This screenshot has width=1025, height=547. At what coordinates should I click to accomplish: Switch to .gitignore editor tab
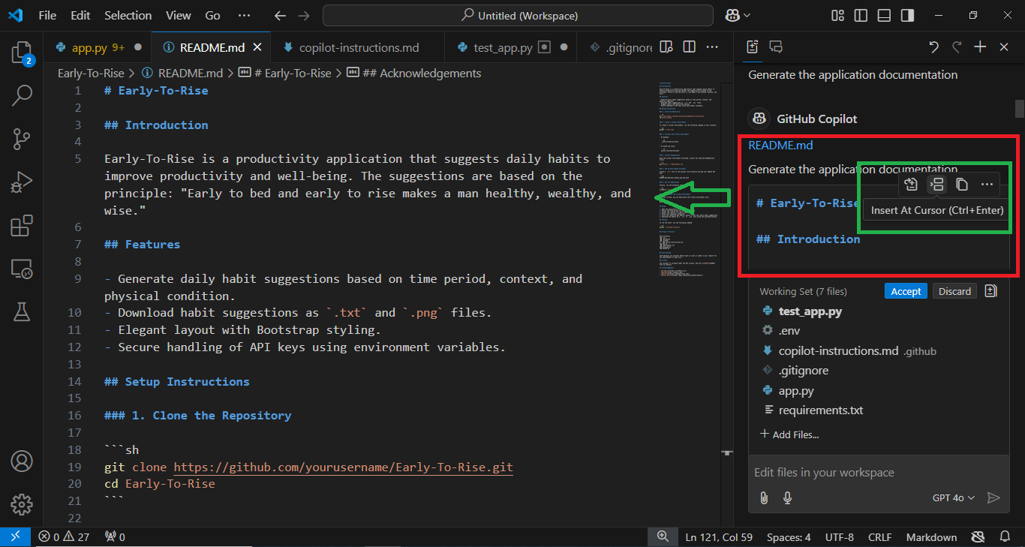click(x=615, y=47)
